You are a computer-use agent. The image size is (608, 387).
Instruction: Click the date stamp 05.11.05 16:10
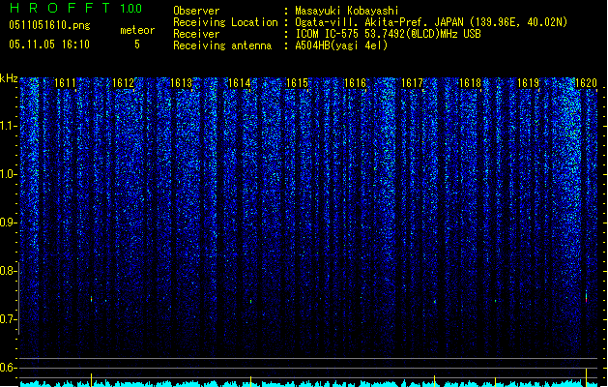click(49, 45)
